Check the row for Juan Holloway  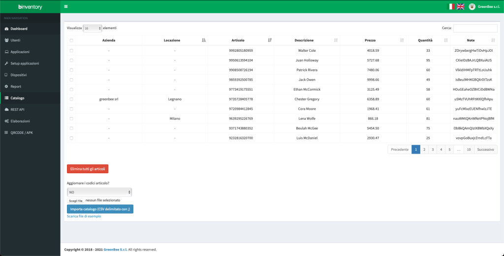[x=71, y=60]
